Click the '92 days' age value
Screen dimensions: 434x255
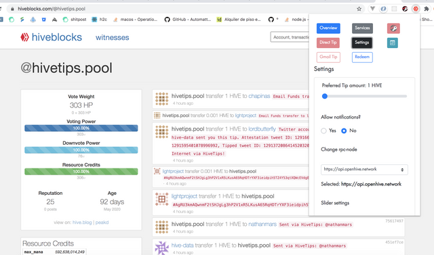click(112, 202)
